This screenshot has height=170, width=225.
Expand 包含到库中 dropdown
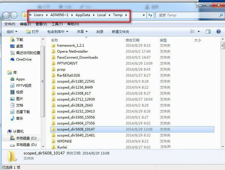pos(58,31)
